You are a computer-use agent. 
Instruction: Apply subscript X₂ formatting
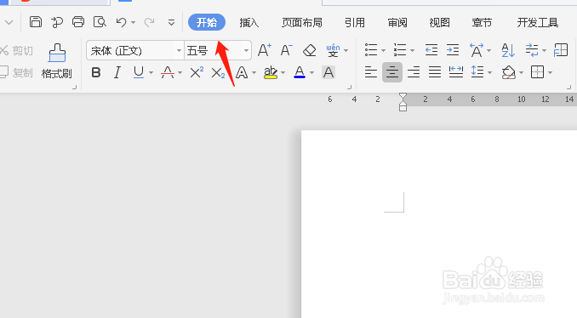pos(218,73)
